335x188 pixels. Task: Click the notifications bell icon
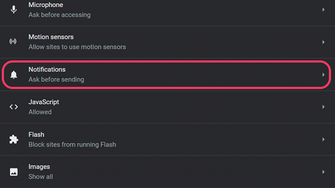14,75
